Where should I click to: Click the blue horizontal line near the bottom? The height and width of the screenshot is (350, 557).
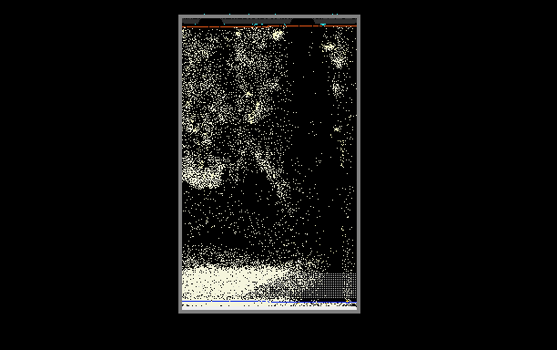coord(269,302)
